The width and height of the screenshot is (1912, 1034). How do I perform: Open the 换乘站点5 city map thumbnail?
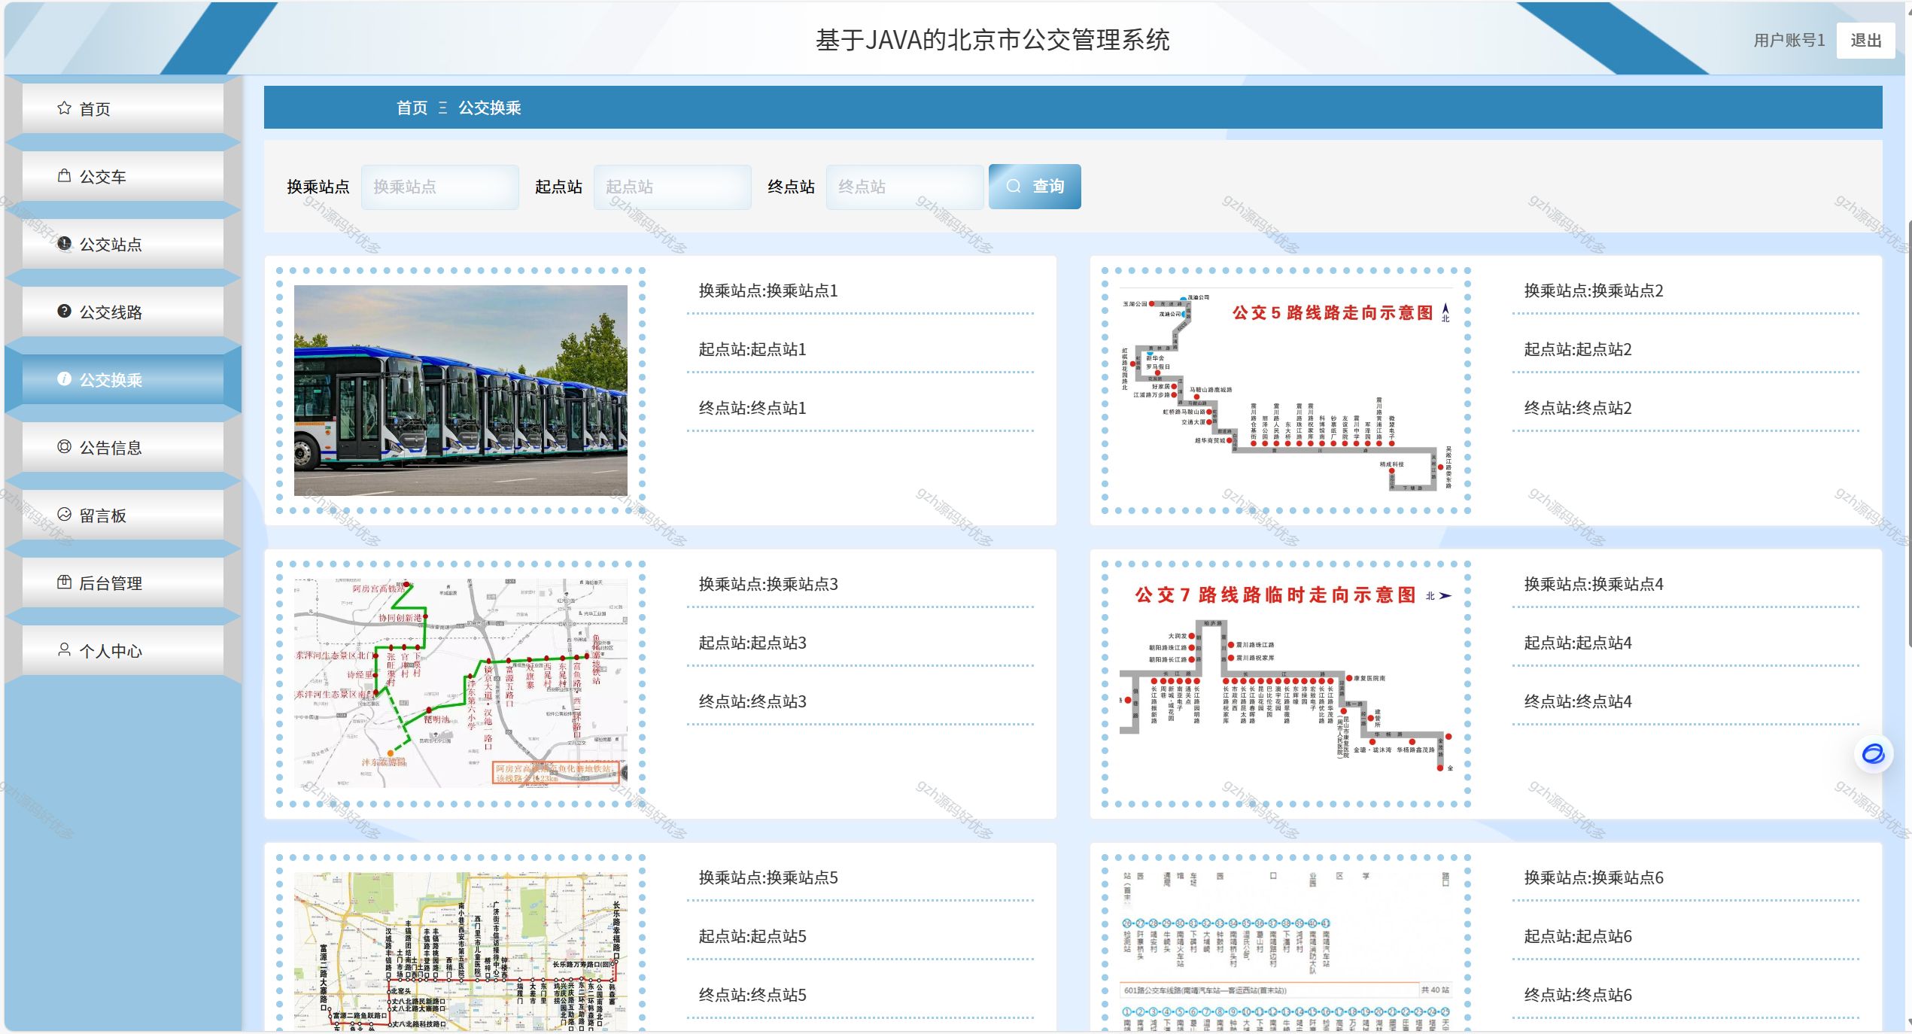click(461, 951)
